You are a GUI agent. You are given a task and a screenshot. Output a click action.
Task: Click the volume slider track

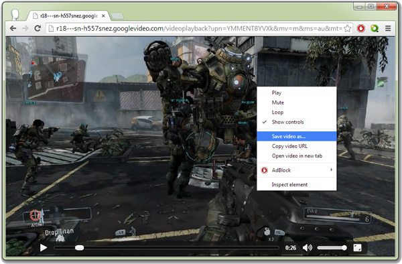332,248
